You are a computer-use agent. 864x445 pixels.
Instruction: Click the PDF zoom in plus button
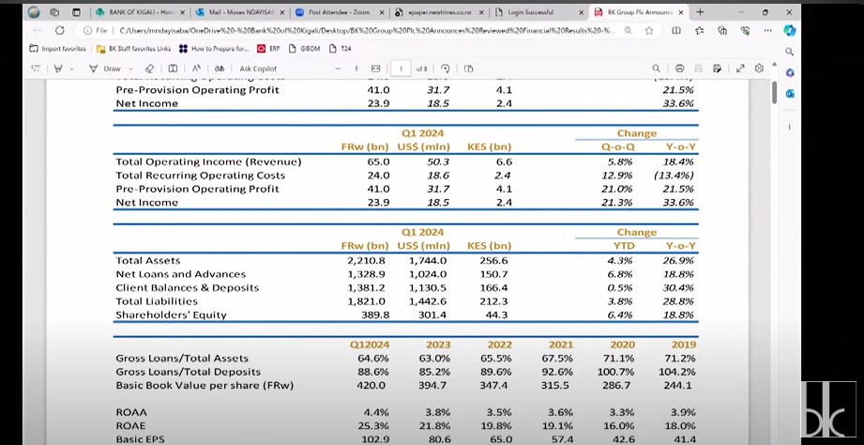coord(356,69)
